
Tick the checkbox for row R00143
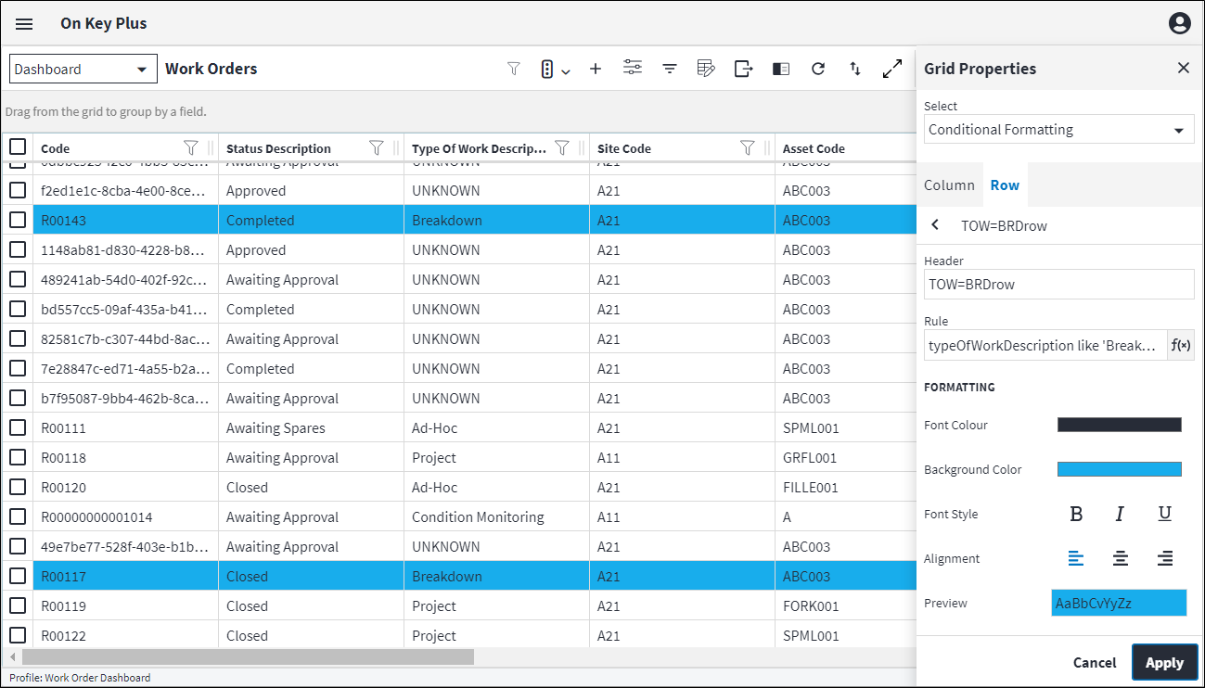coord(18,221)
